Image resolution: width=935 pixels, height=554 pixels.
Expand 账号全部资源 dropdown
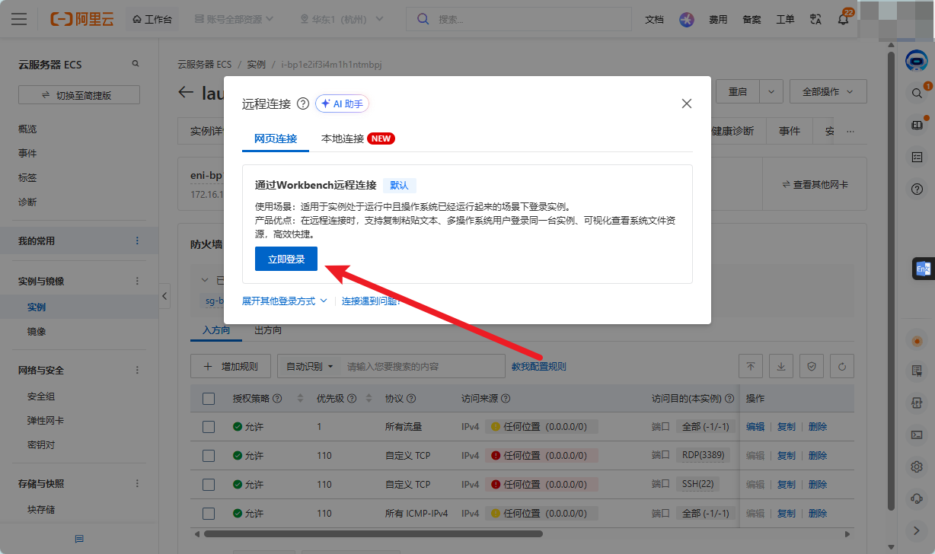point(235,19)
